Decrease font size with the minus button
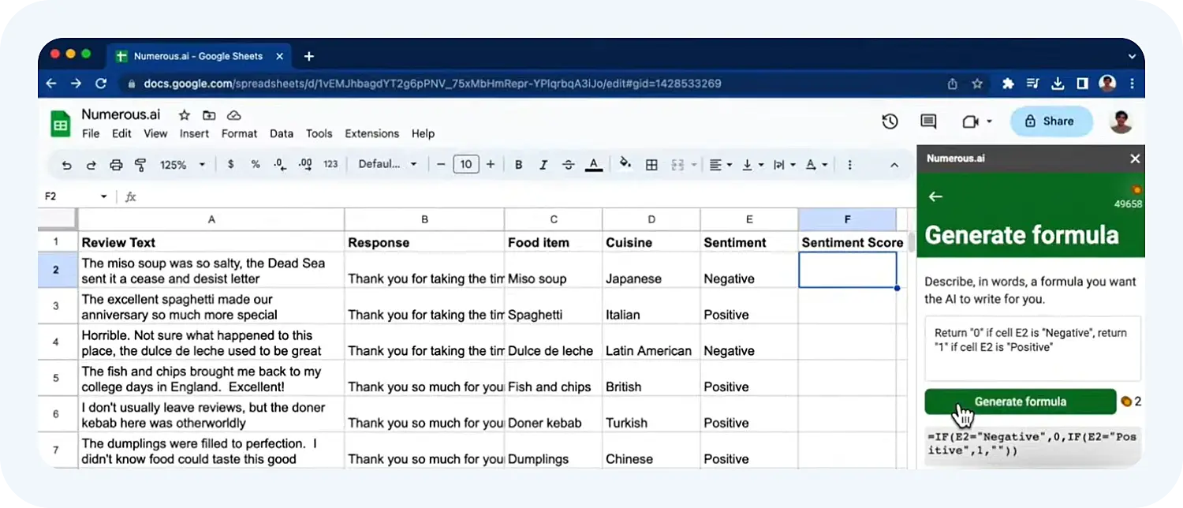Screen dimensions: 1183x508 coord(441,165)
